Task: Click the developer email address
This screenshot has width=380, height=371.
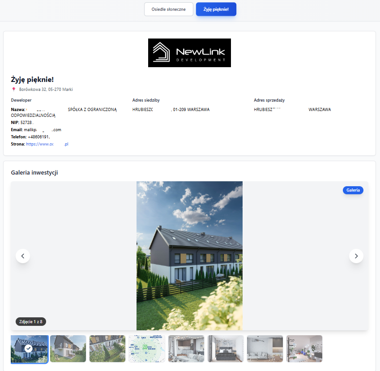Action: tap(42, 130)
